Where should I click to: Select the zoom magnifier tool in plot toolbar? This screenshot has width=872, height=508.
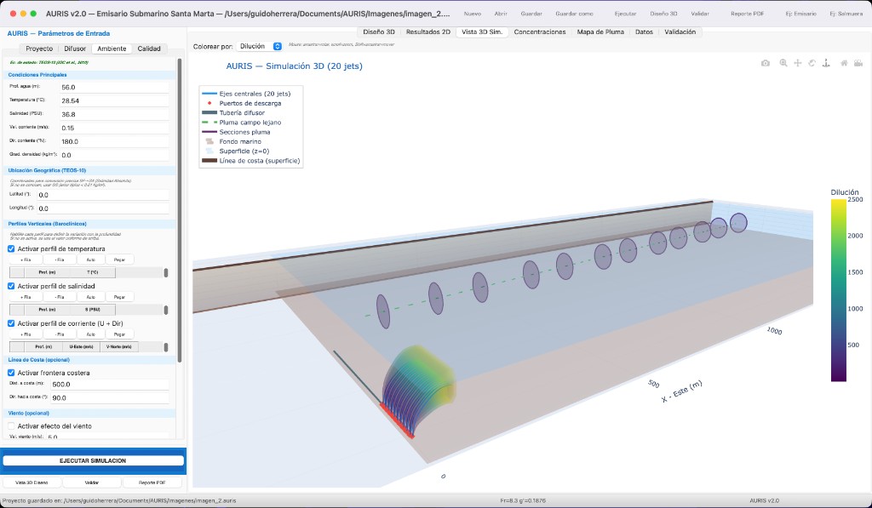[783, 63]
